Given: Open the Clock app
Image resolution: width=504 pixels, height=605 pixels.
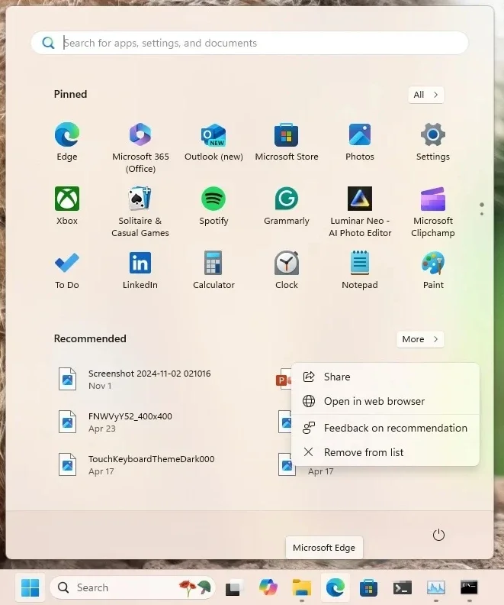Looking at the screenshot, I should pos(287,270).
